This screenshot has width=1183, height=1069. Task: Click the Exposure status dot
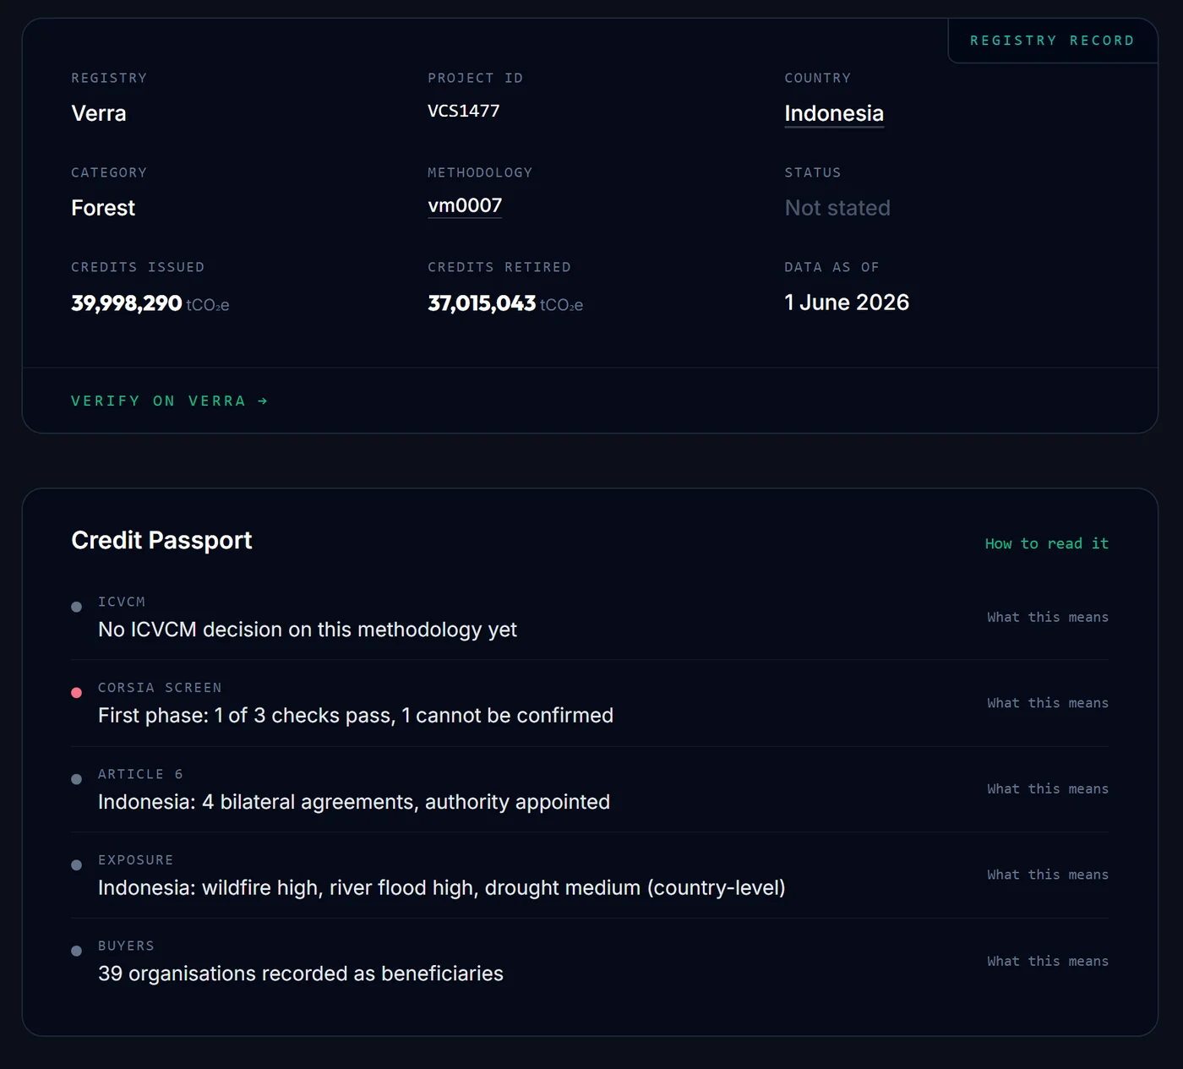(76, 865)
